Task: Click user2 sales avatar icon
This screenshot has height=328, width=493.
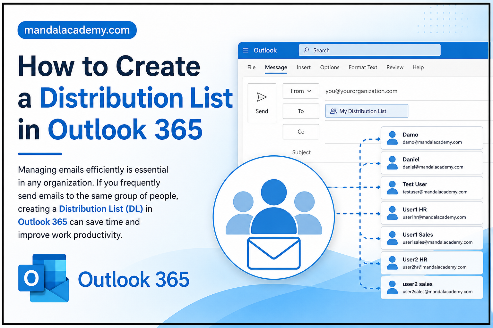Action: [392, 288]
